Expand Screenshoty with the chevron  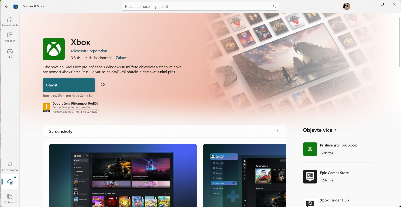point(278,131)
